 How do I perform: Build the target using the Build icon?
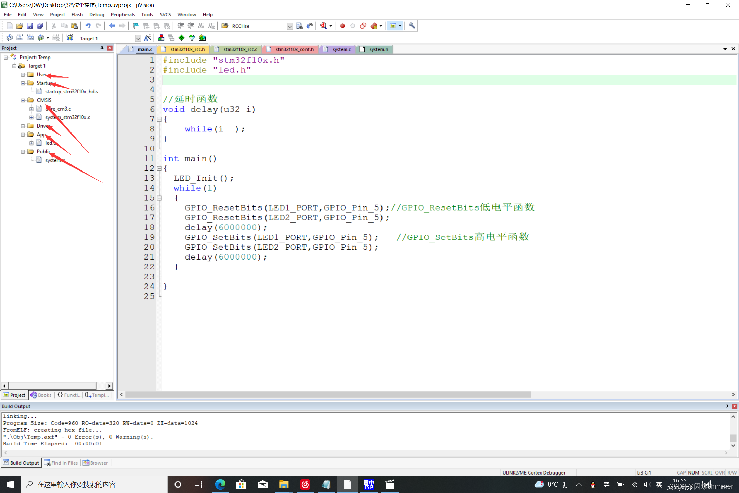tap(20, 38)
